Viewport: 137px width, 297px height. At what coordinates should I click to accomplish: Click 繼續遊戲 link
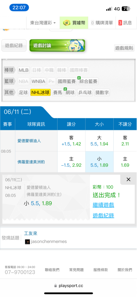(x=103, y=205)
